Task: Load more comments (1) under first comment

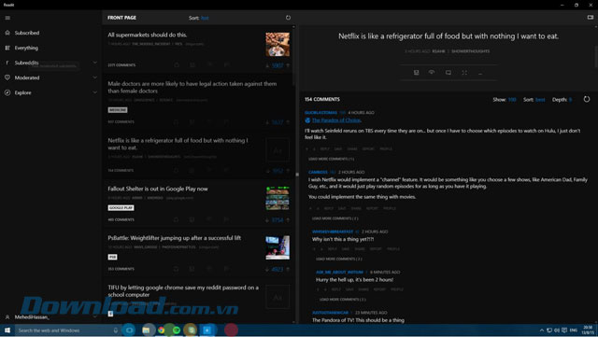Action: 331,159
